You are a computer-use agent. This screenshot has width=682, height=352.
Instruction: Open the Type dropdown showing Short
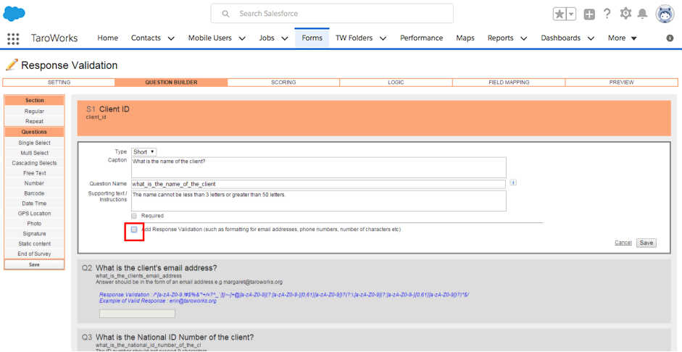click(x=144, y=152)
